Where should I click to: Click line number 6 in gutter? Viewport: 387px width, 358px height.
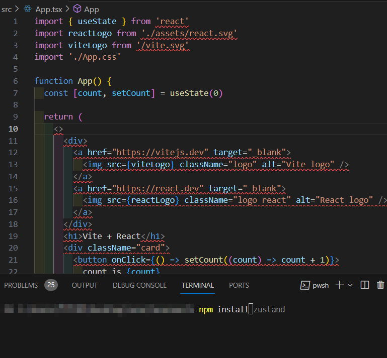pos(15,81)
